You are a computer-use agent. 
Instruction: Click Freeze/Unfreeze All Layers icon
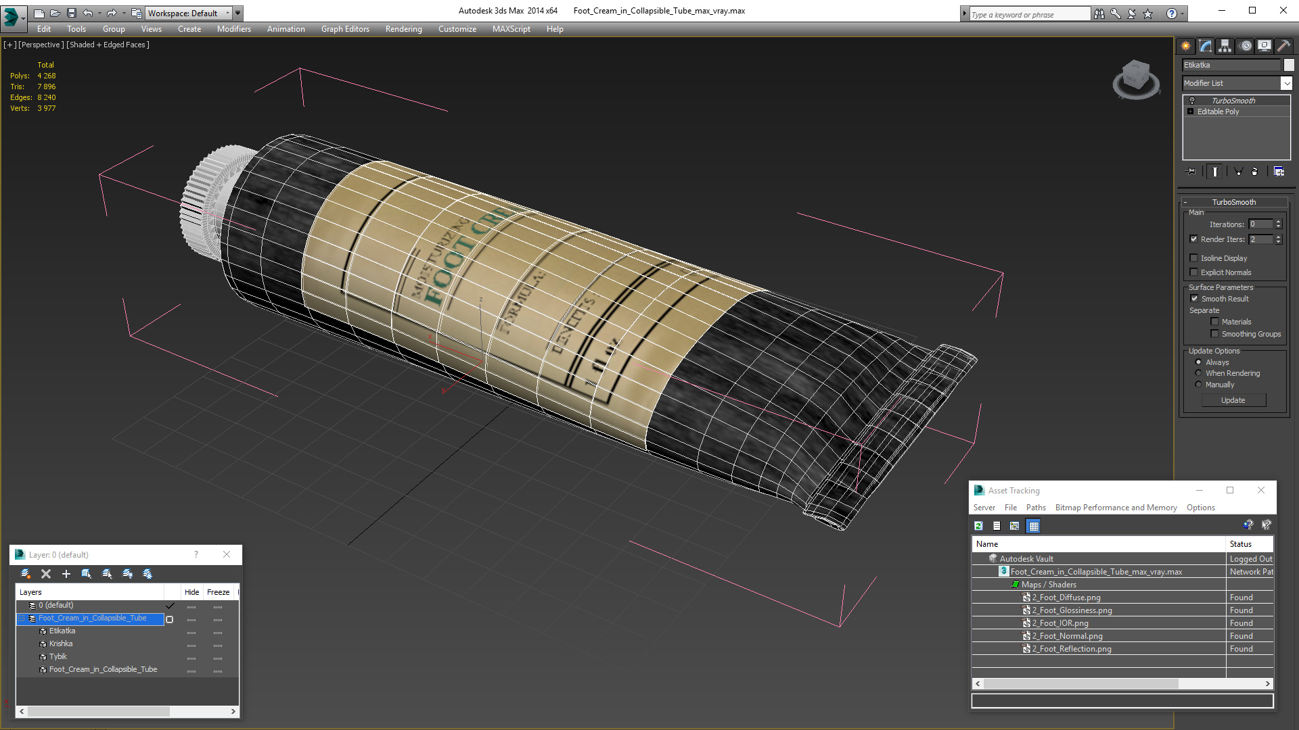[x=147, y=574]
